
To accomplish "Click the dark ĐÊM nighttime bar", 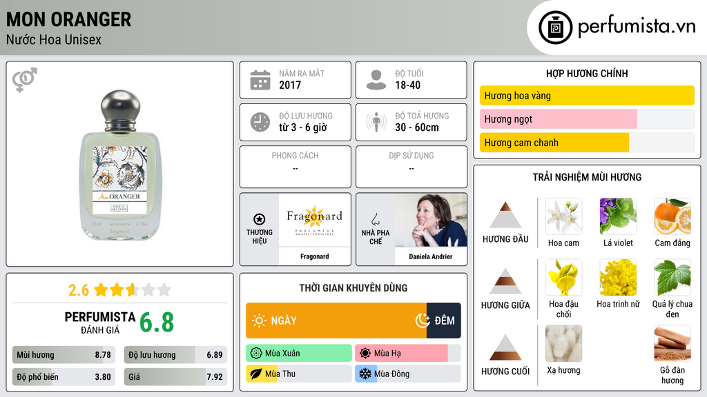I will click(x=444, y=320).
